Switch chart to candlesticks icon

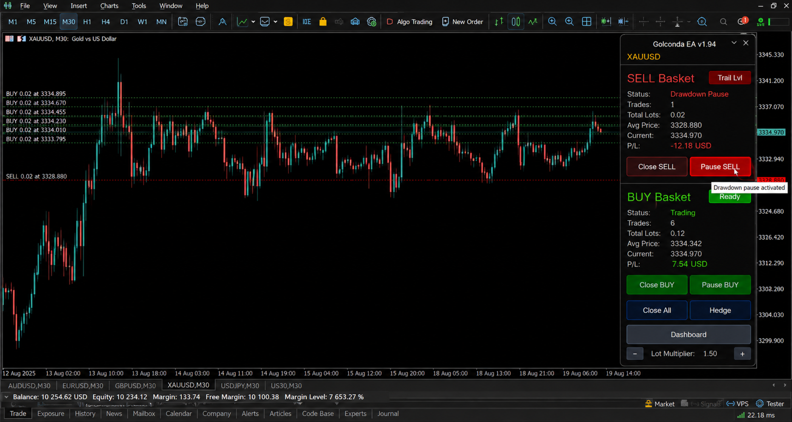tap(516, 22)
